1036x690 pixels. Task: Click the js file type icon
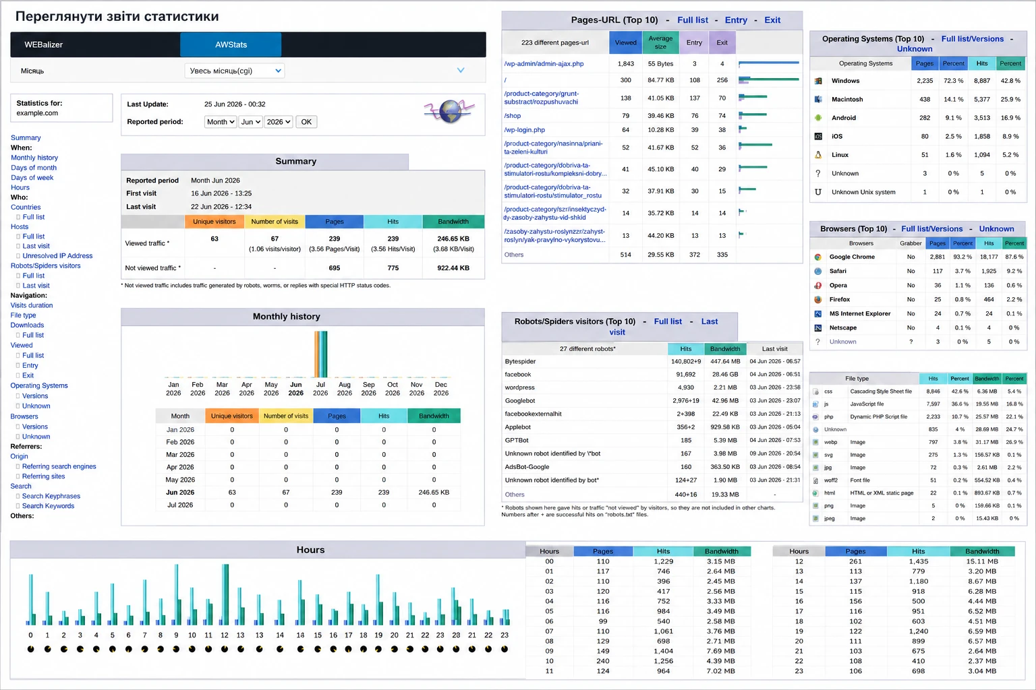click(x=816, y=404)
